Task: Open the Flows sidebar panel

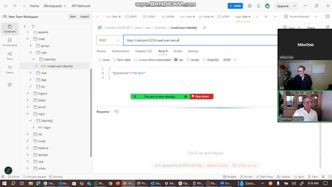Action: [10, 56]
